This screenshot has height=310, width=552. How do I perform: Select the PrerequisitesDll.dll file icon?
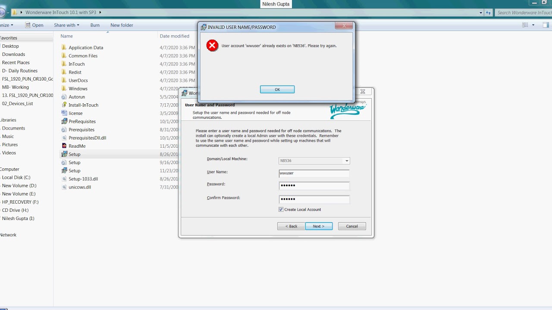coord(64,138)
